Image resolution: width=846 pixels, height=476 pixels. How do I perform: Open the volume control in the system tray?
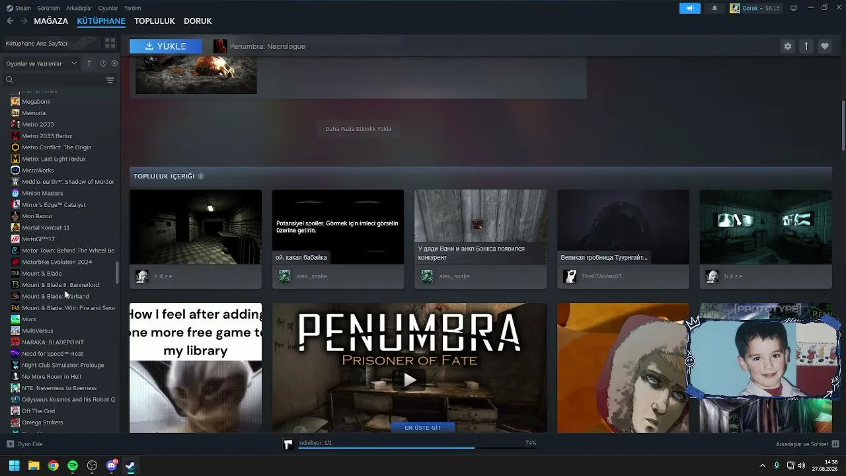pyautogui.click(x=801, y=465)
